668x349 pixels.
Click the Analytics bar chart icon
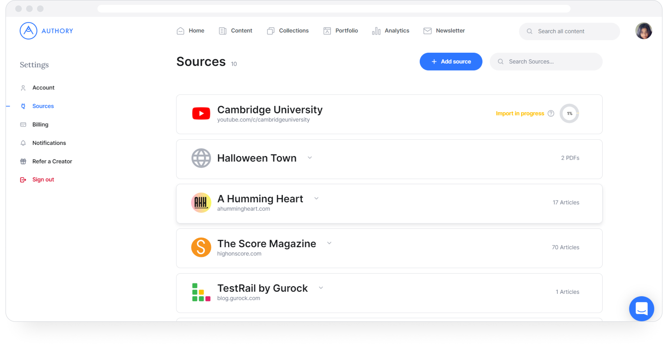(x=376, y=31)
